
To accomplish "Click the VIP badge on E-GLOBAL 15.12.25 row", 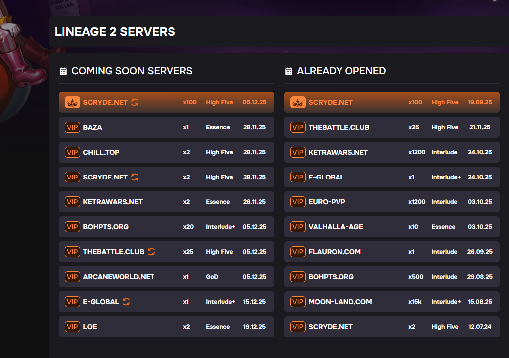I will click(x=72, y=302).
